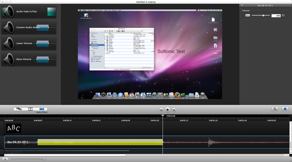The image size is (292, 162).
Task: Click the horizontal scrollbar right arrow
Action: coord(288,155)
